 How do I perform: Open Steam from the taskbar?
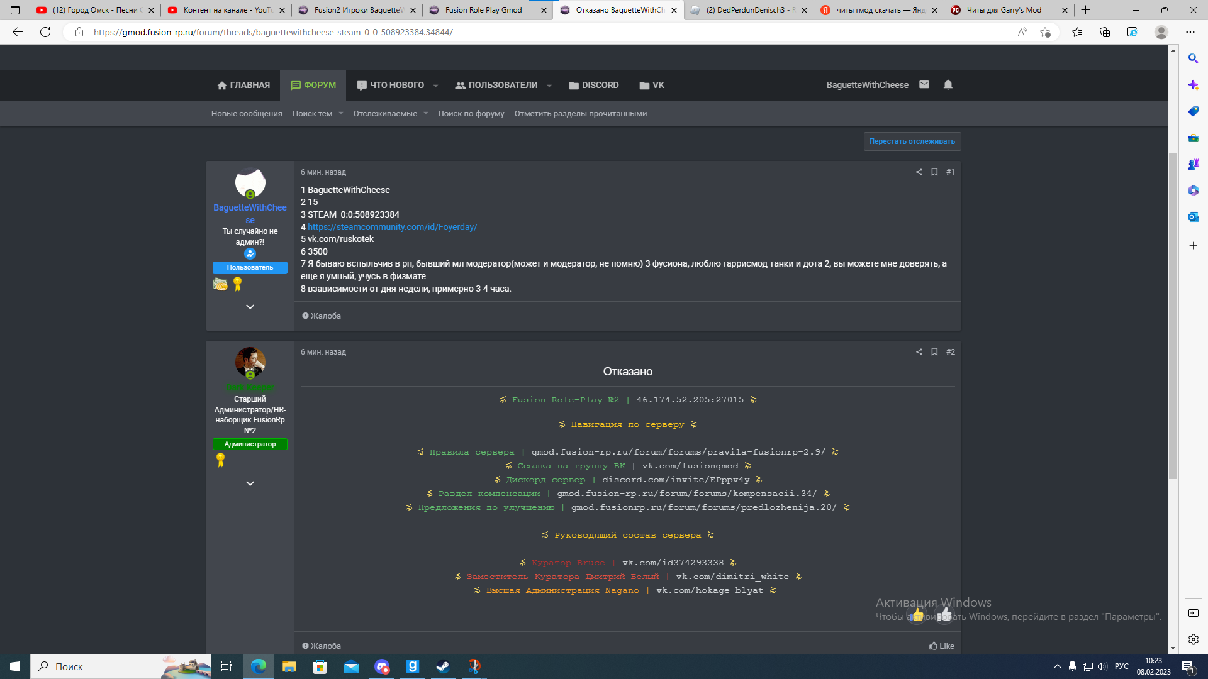(443, 666)
